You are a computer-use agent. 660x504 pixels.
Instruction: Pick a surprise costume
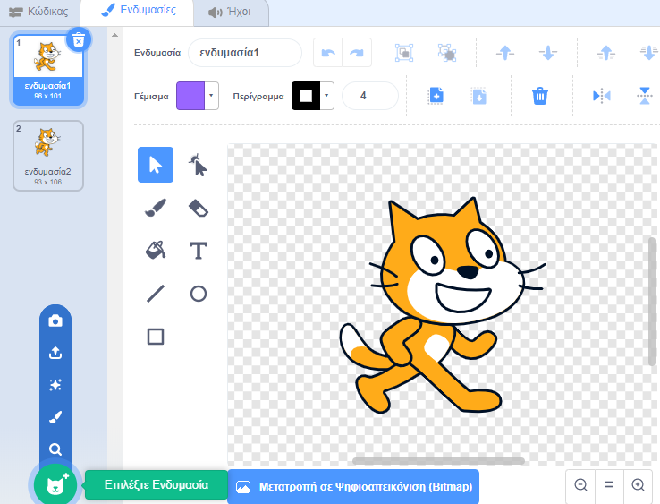click(x=55, y=385)
